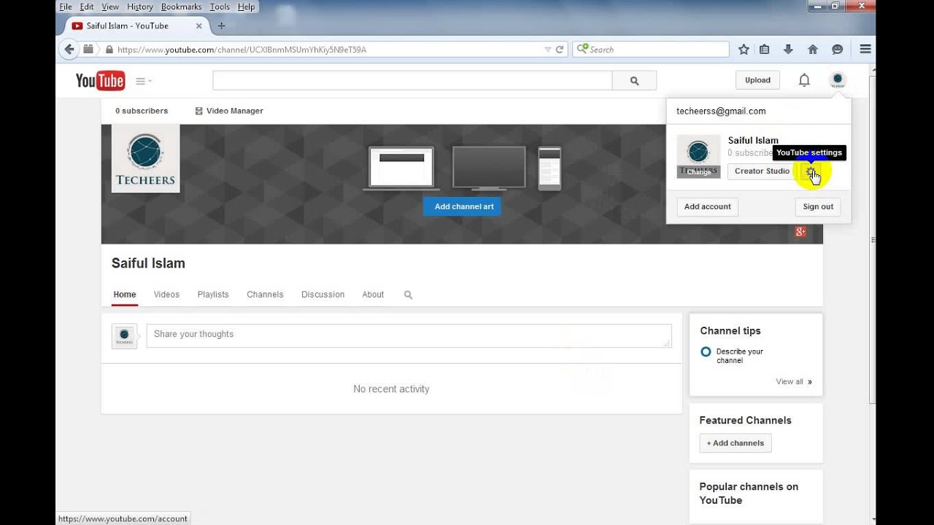The image size is (934, 525).
Task: Close the Saiful Islam - YouTube tab
Action: coord(198,26)
